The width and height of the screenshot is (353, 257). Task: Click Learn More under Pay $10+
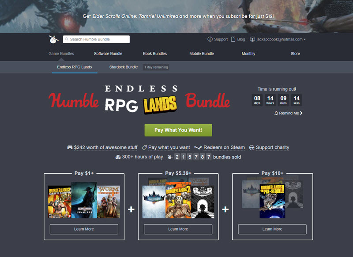click(272, 229)
